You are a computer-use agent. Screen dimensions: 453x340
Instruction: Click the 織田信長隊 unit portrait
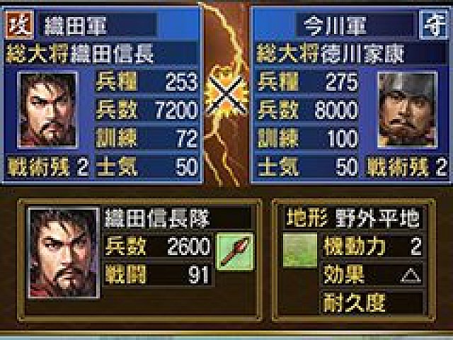coord(64,253)
